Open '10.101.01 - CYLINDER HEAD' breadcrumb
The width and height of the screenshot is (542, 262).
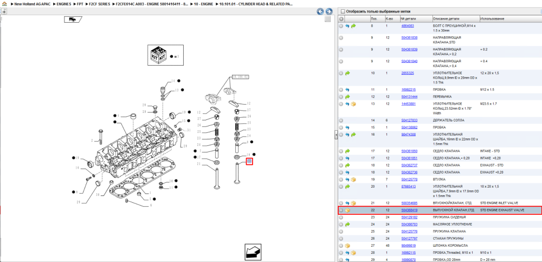256,4
